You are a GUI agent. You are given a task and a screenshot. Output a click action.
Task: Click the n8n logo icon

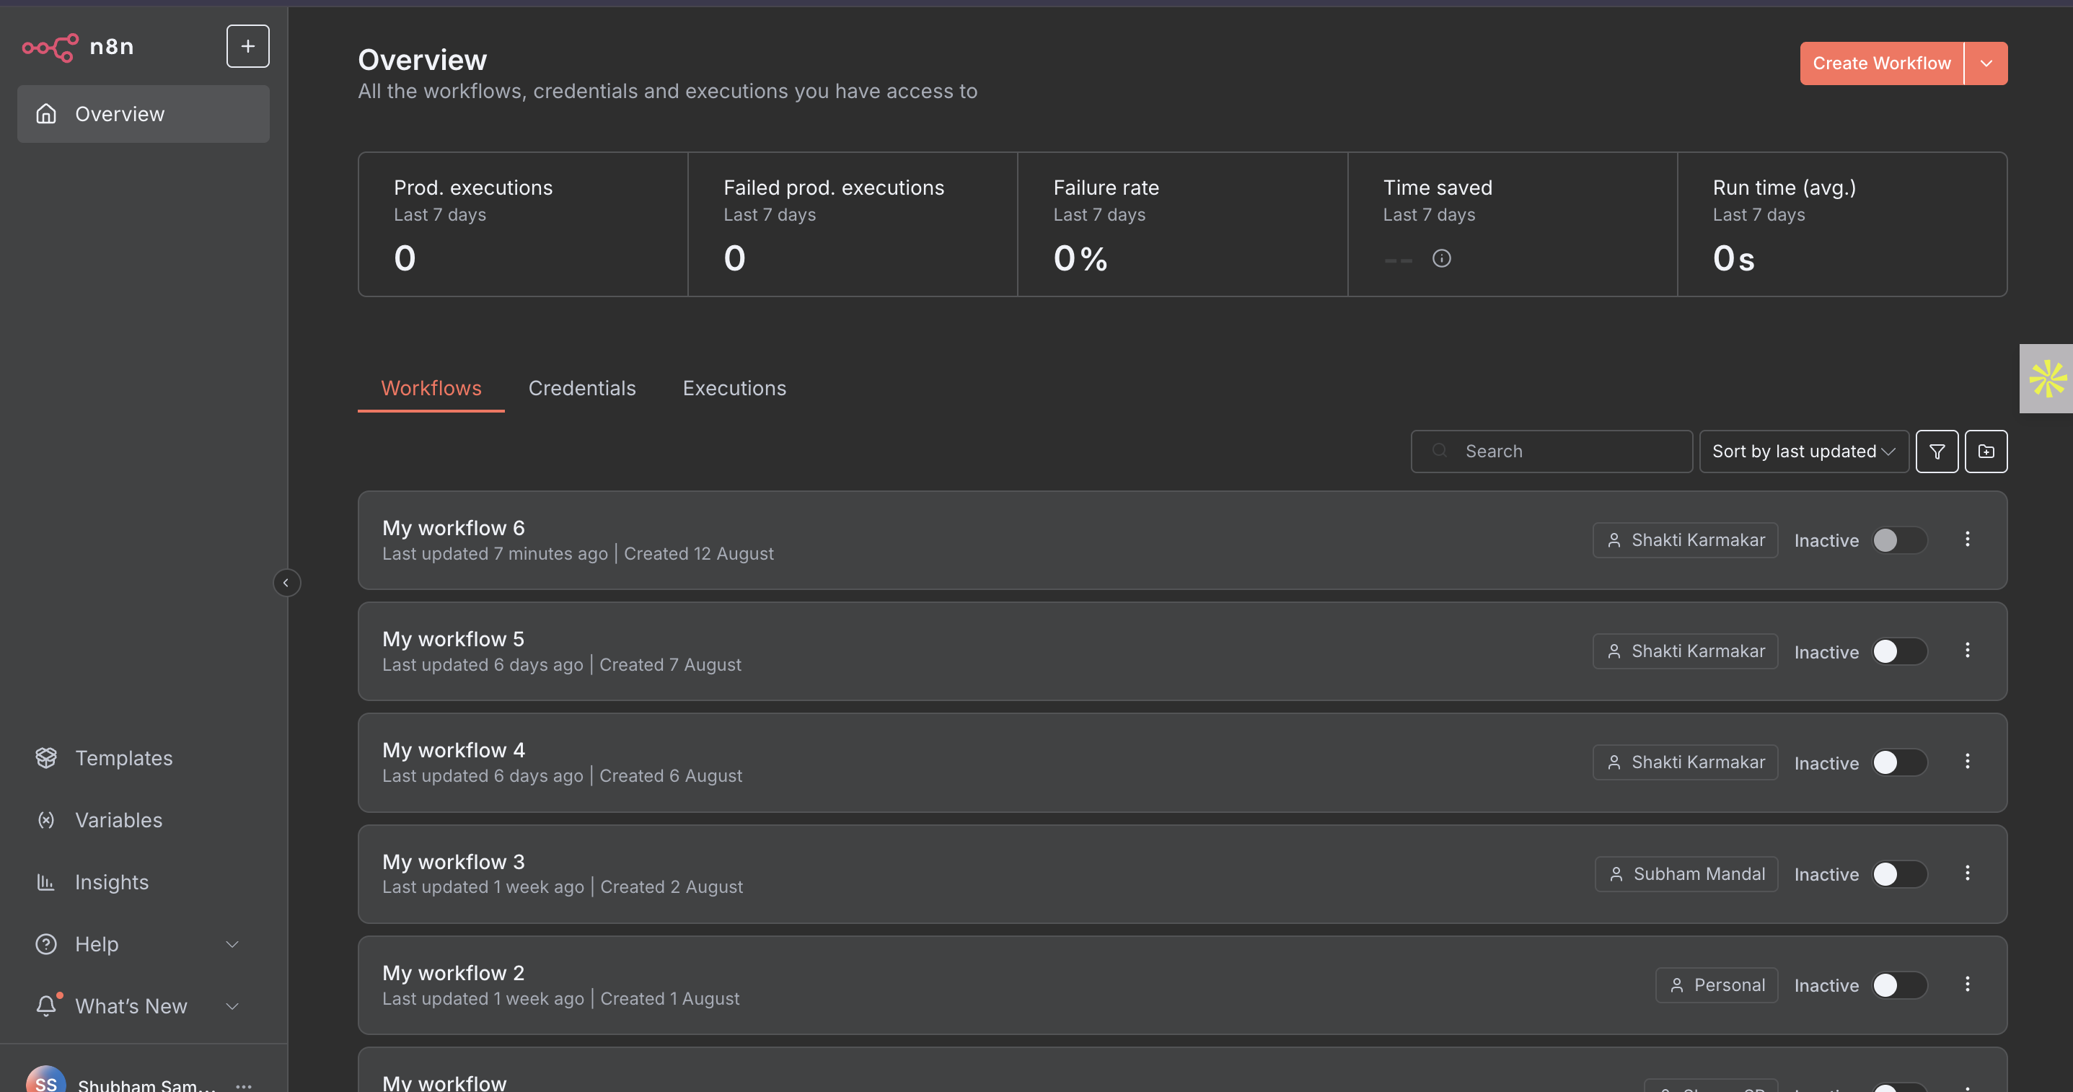[x=50, y=47]
